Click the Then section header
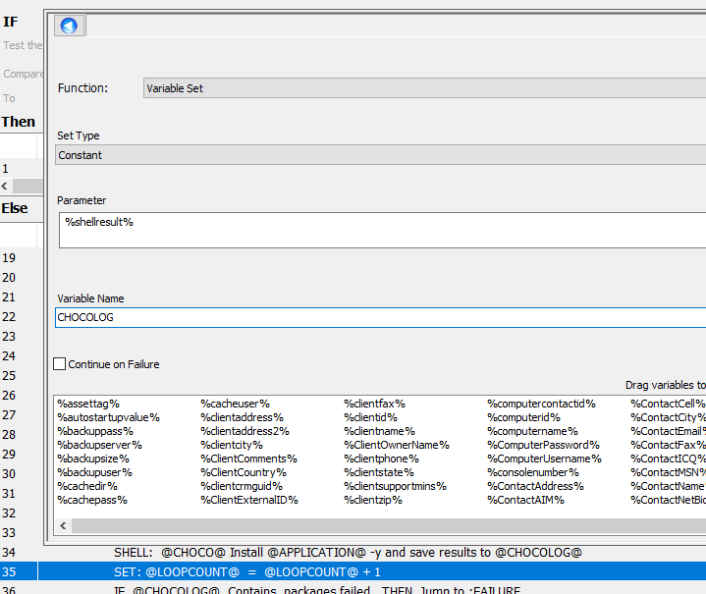Viewport: 706px width, 594px height. click(x=19, y=122)
